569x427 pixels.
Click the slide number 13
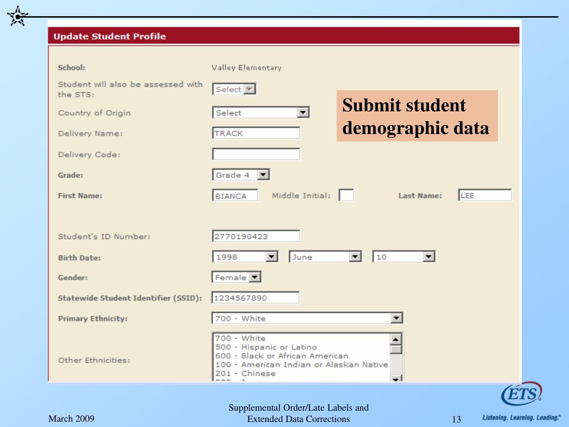click(457, 419)
